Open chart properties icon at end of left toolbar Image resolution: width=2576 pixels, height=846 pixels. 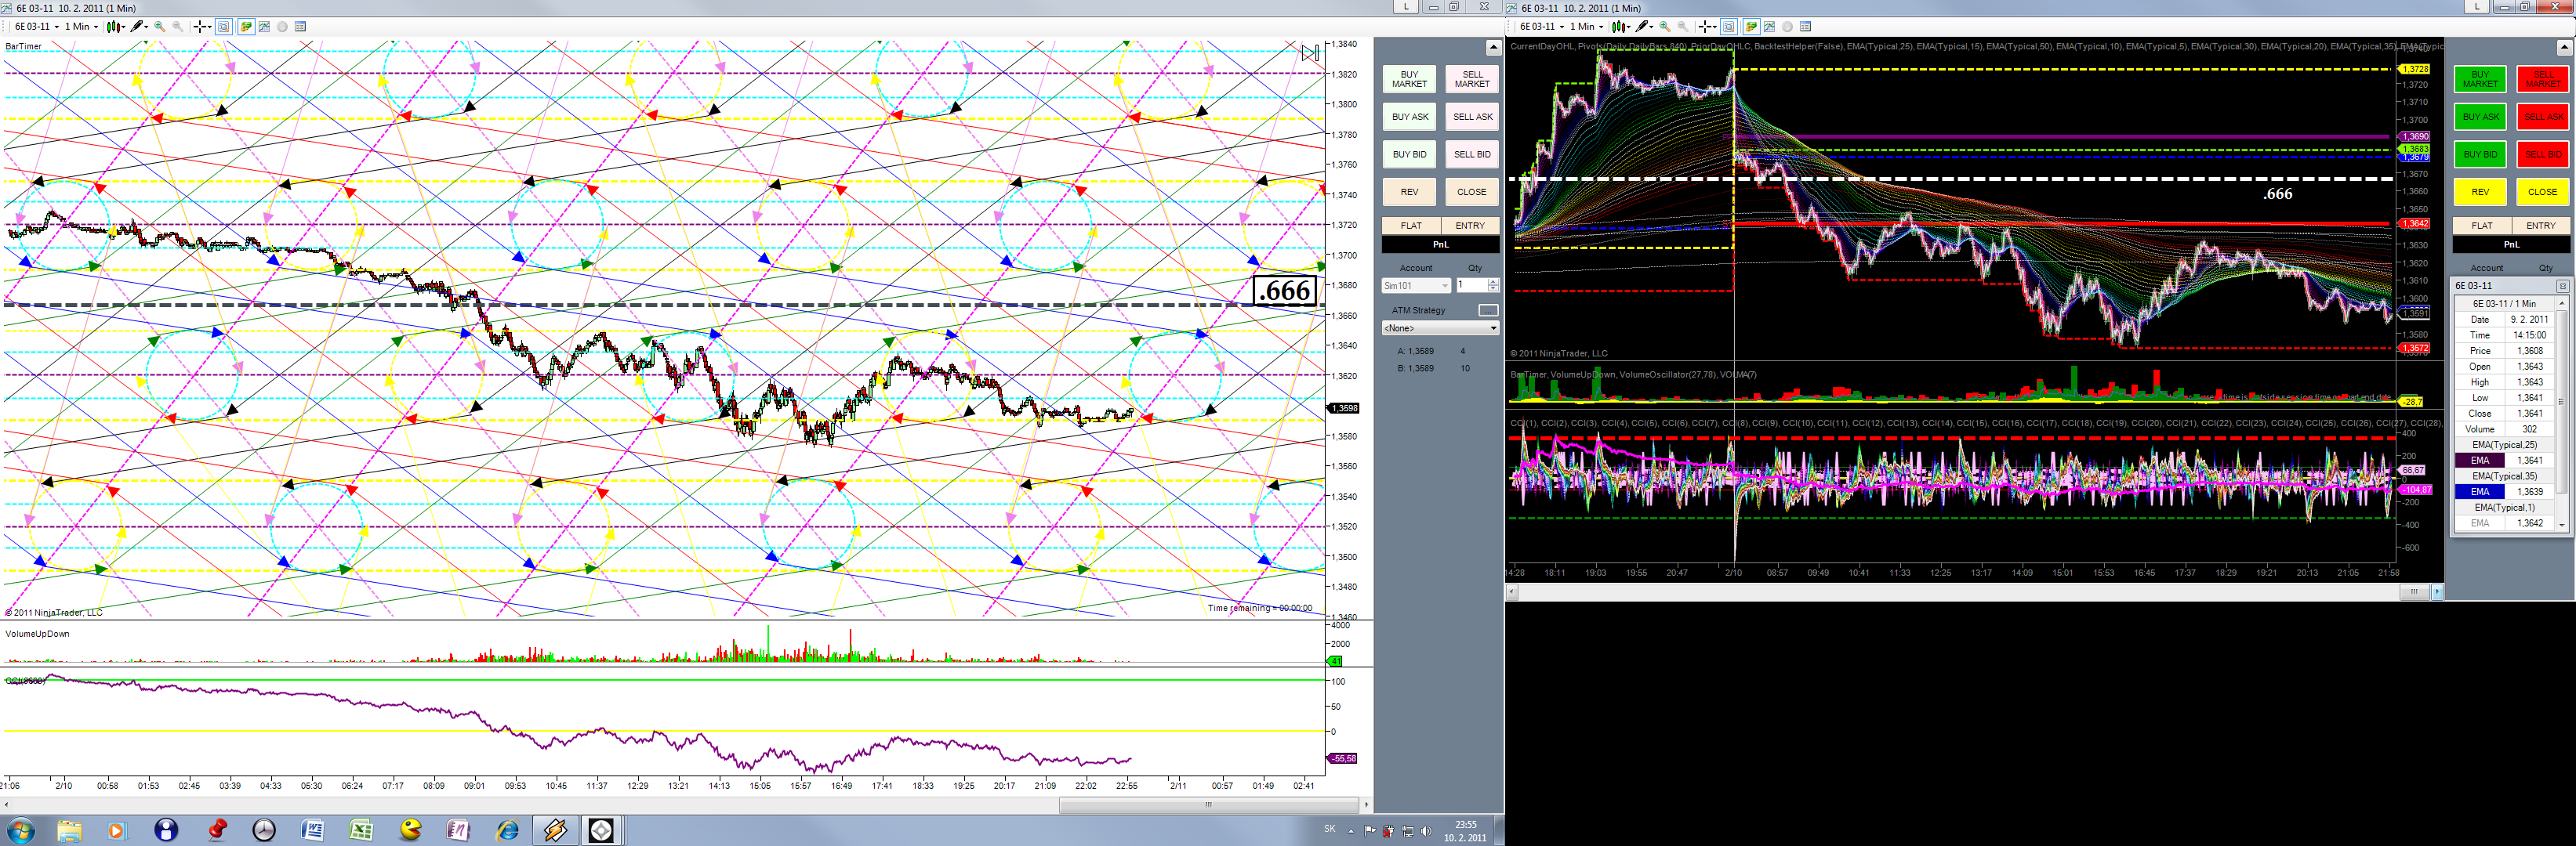click(x=300, y=27)
